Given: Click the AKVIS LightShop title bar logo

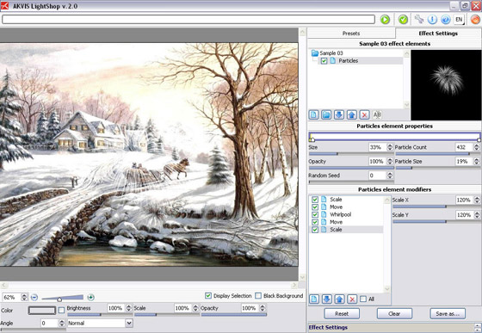Looking at the screenshot, I should (x=4, y=6).
